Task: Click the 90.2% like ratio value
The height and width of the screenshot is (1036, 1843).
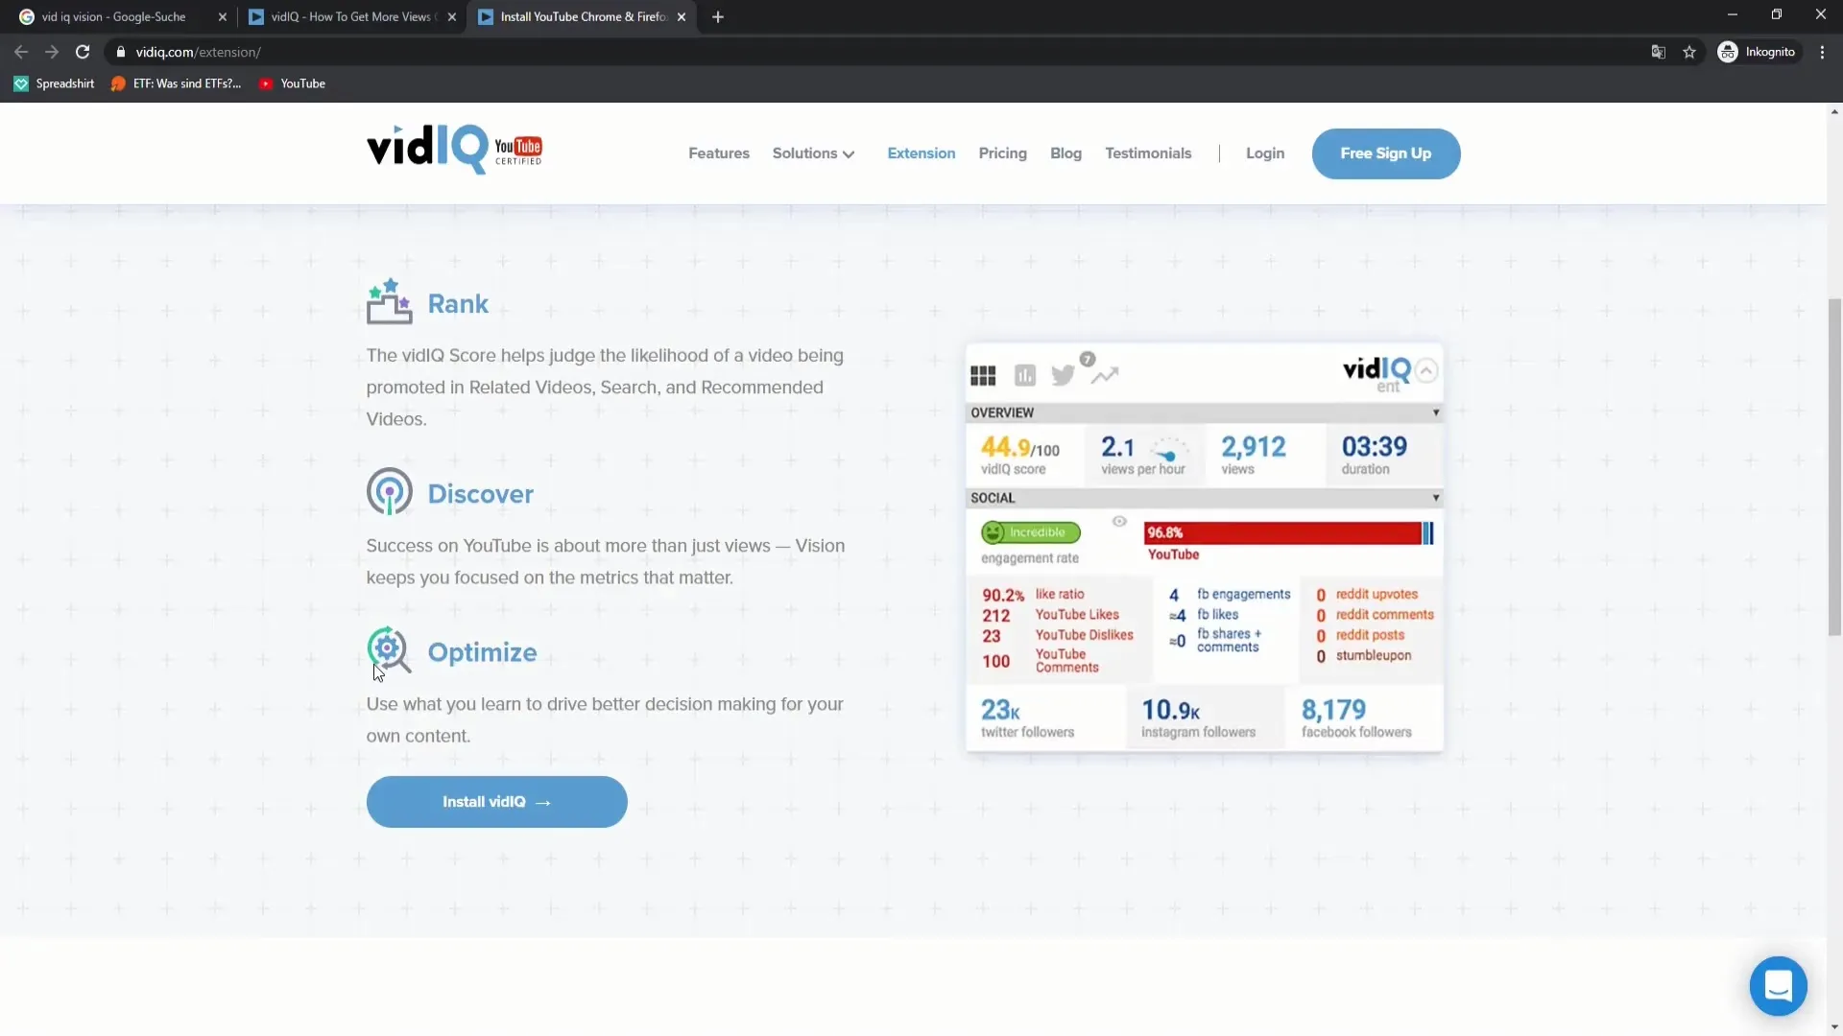Action: tap(1003, 595)
